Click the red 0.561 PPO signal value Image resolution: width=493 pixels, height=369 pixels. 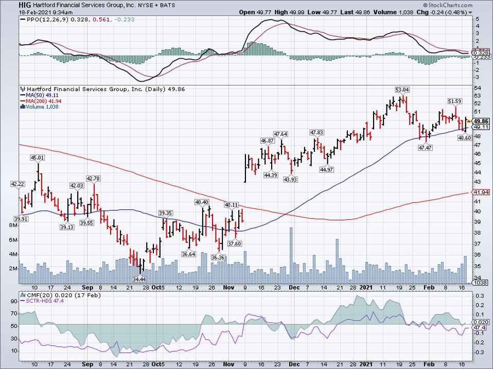coord(102,20)
